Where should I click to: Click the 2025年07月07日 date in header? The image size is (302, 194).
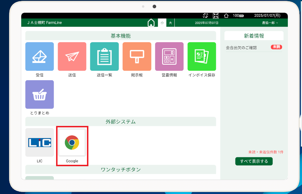click(207, 23)
